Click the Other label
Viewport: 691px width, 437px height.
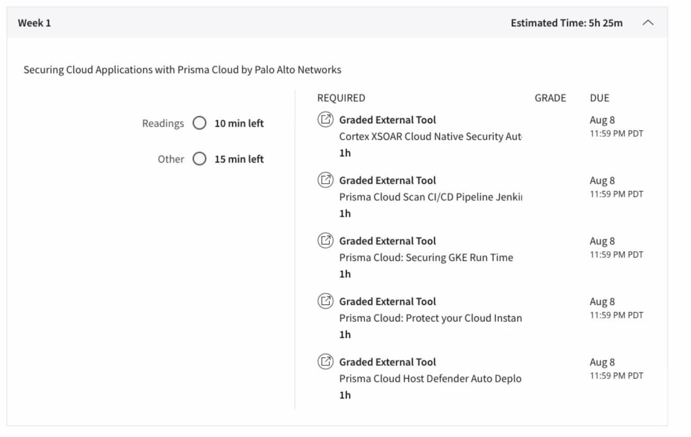coord(171,159)
